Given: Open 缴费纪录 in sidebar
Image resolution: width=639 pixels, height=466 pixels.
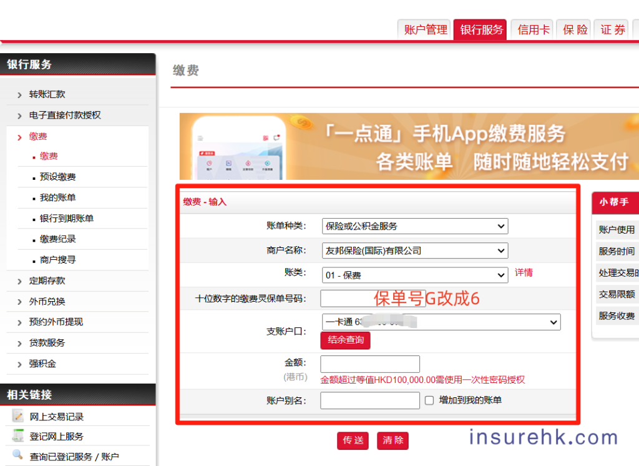Looking at the screenshot, I should (x=57, y=239).
